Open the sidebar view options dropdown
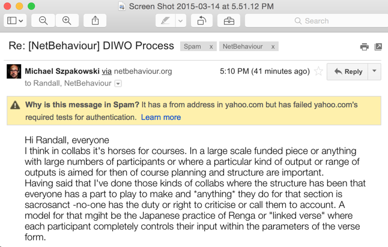Image resolution: width=388 pixels, height=247 pixels. point(15,20)
